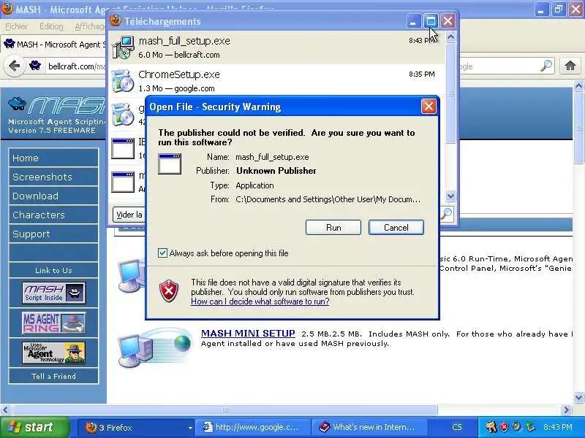Open the Édition menu in Firefox

click(x=51, y=26)
